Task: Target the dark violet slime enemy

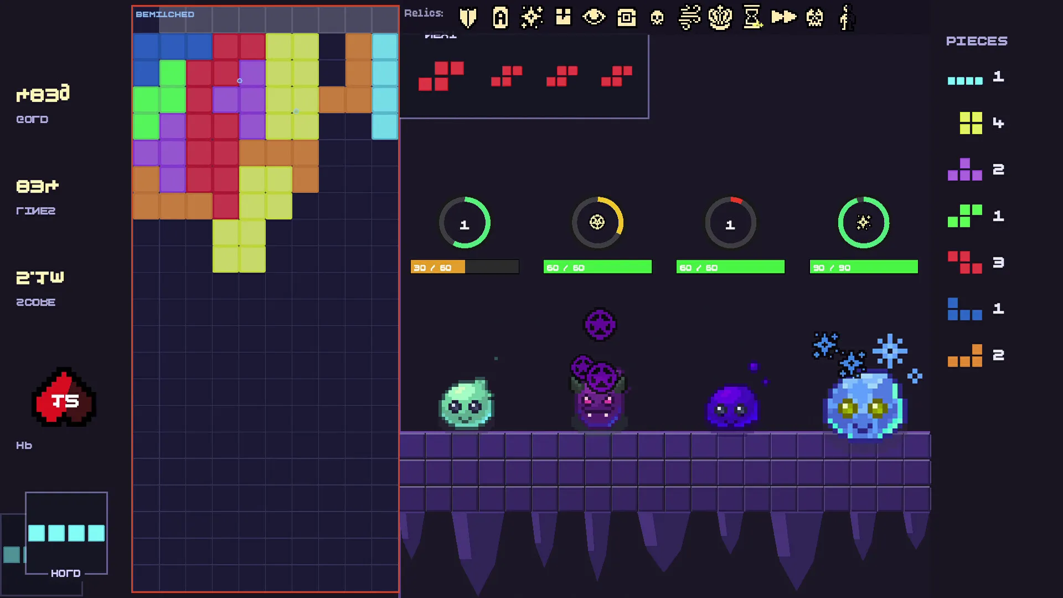Action: coord(732,408)
